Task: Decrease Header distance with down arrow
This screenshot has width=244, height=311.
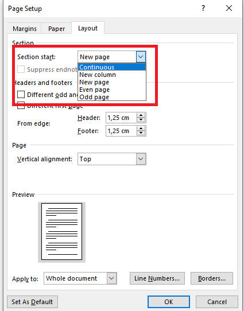Action: click(141, 120)
